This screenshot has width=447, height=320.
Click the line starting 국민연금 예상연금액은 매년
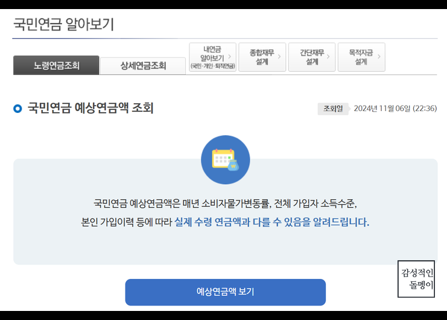click(x=225, y=203)
